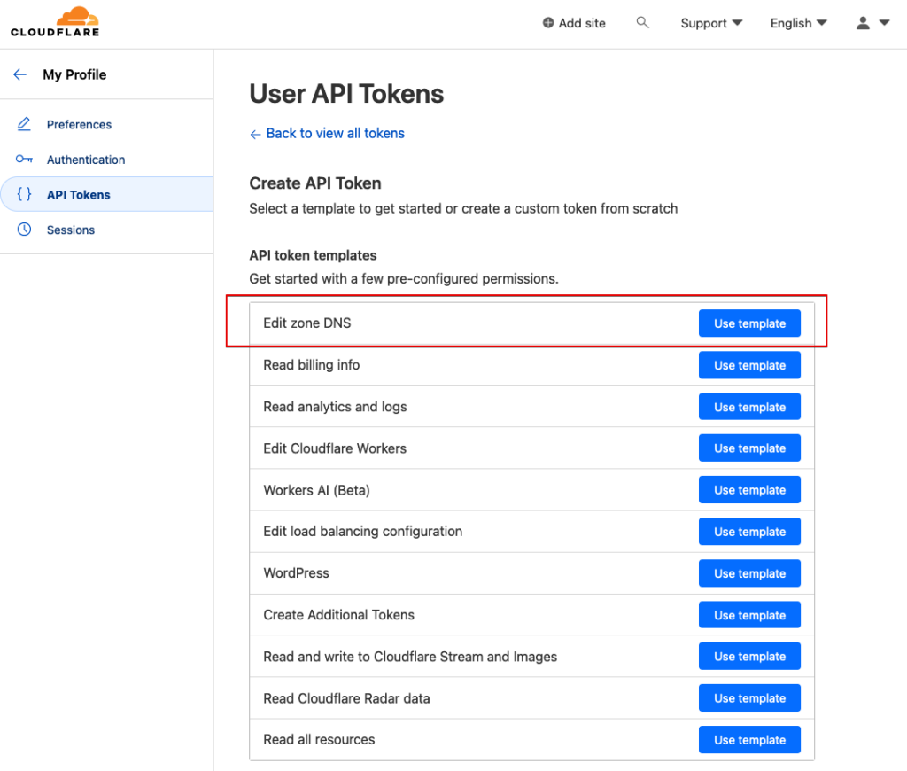Click Back to view all tokens link

[336, 133]
